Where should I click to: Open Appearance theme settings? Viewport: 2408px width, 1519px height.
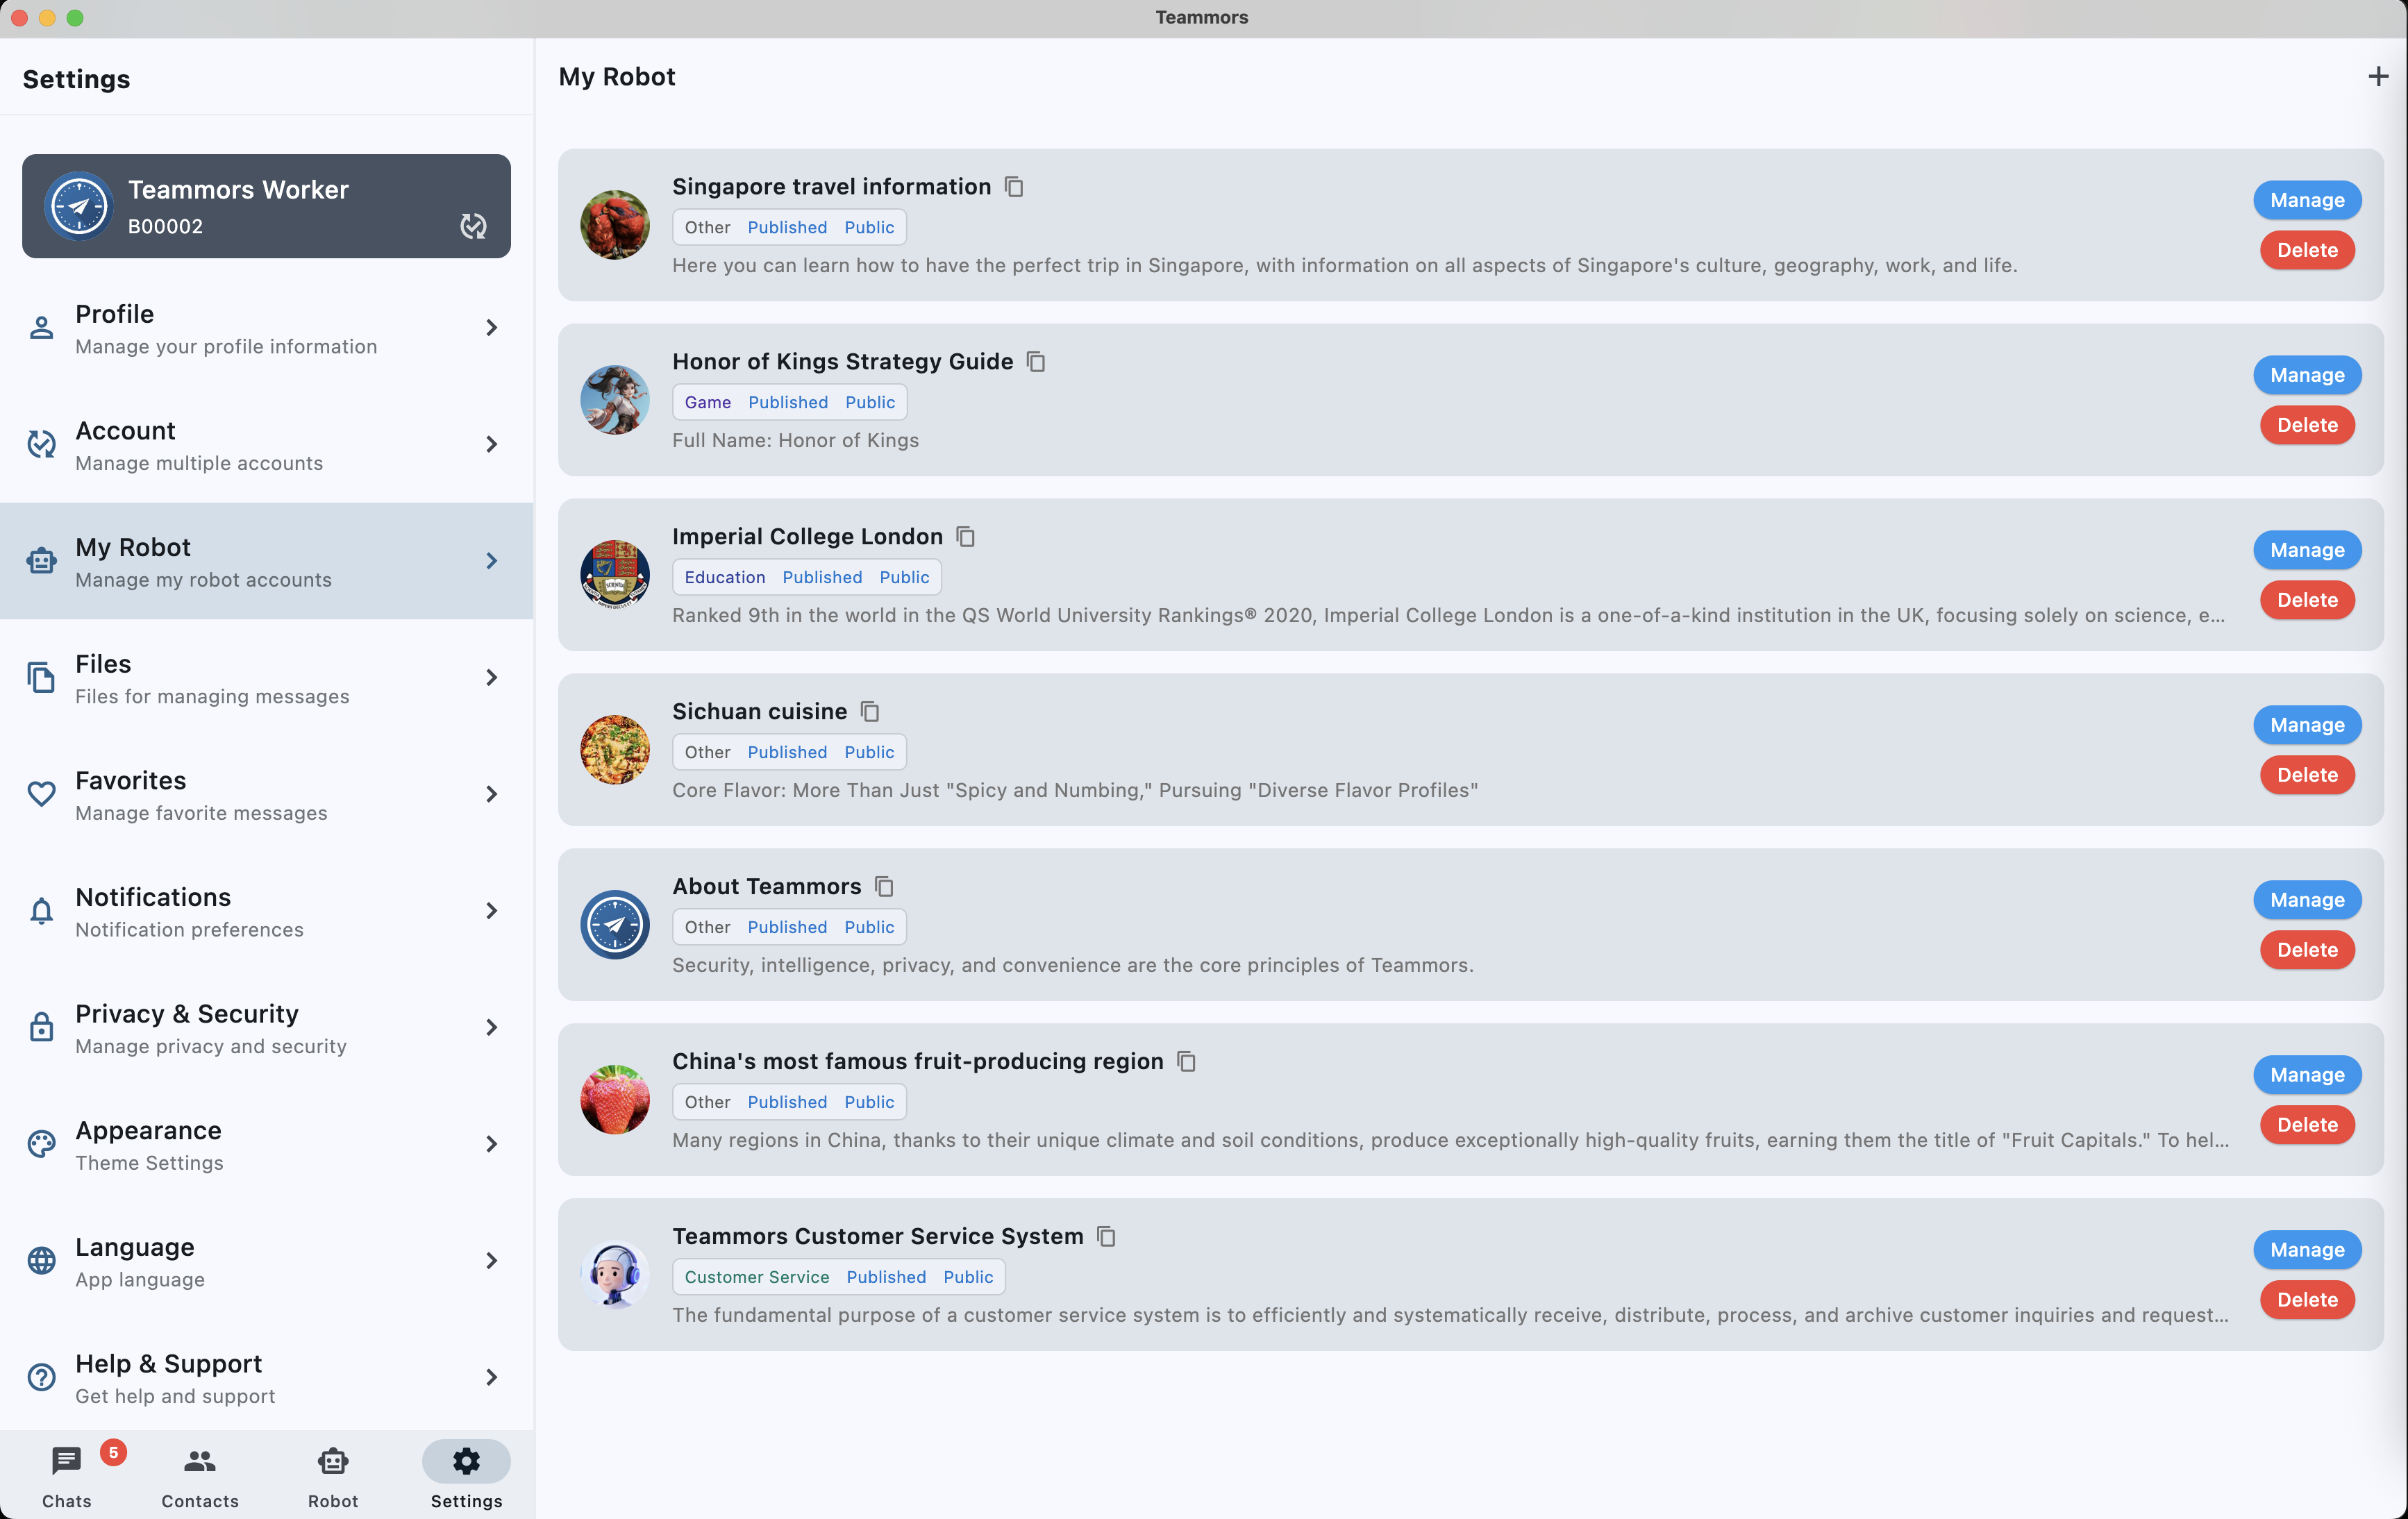coord(266,1144)
